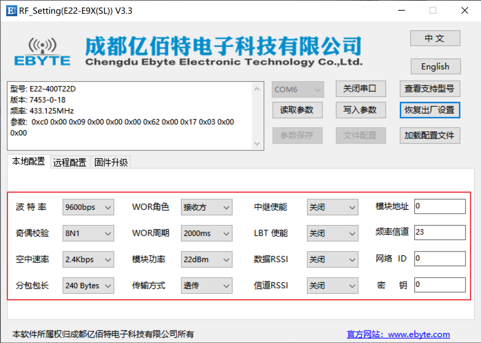The image size is (481, 343).
Task: Click the 模块地址 input field
Action: [x=440, y=206]
